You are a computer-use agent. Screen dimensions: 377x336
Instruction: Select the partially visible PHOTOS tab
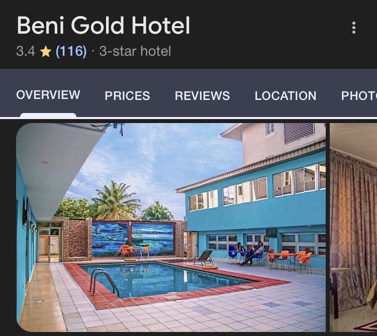coord(359,95)
